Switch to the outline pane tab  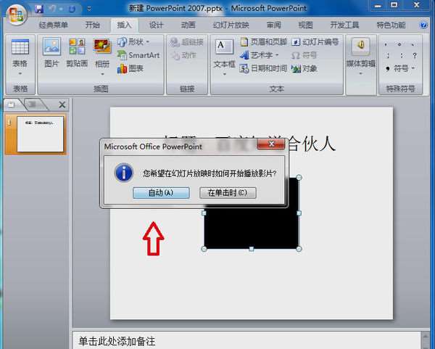coord(33,104)
